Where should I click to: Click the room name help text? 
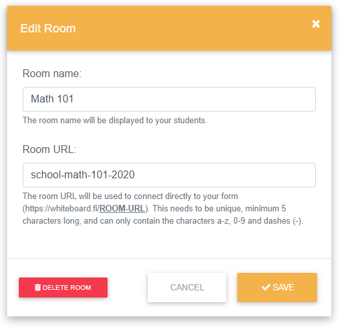pos(115,121)
